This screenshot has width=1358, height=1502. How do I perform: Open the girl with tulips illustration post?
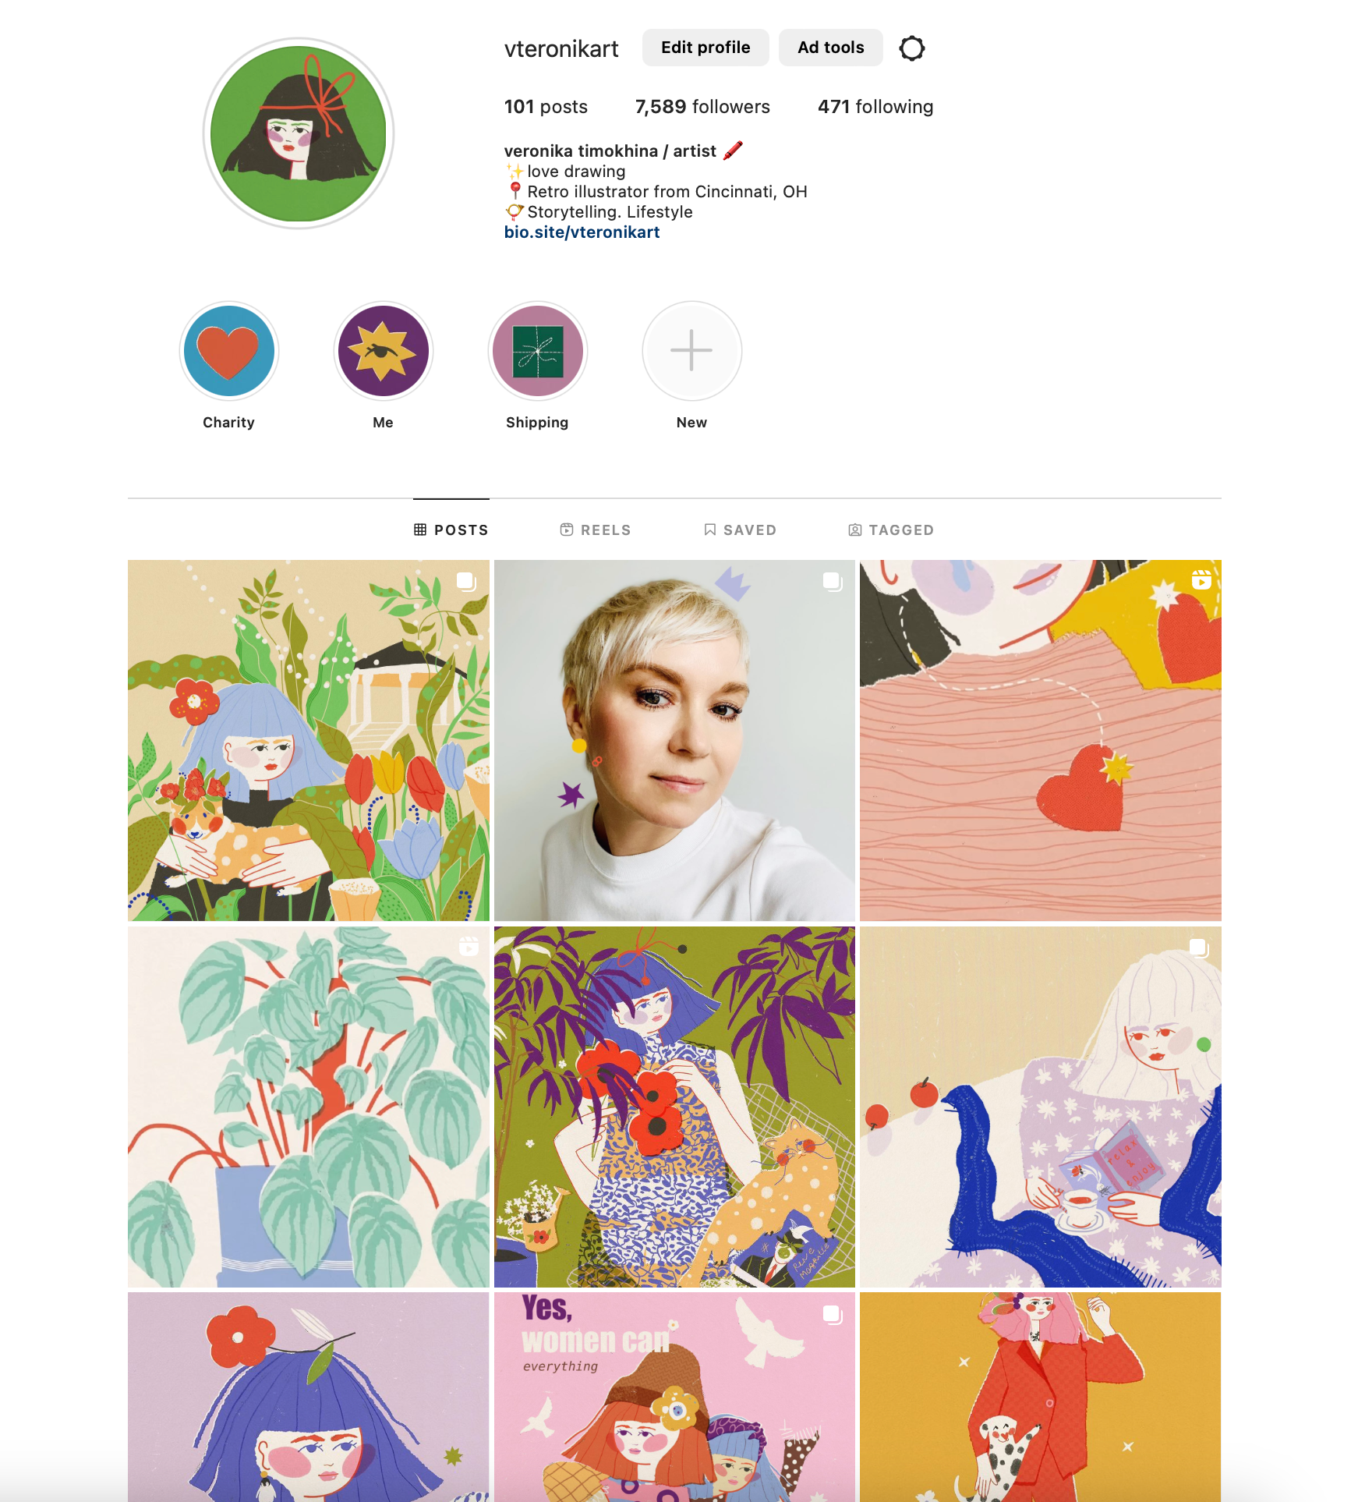coord(309,740)
